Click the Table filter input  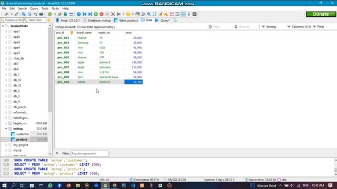[35, 20]
